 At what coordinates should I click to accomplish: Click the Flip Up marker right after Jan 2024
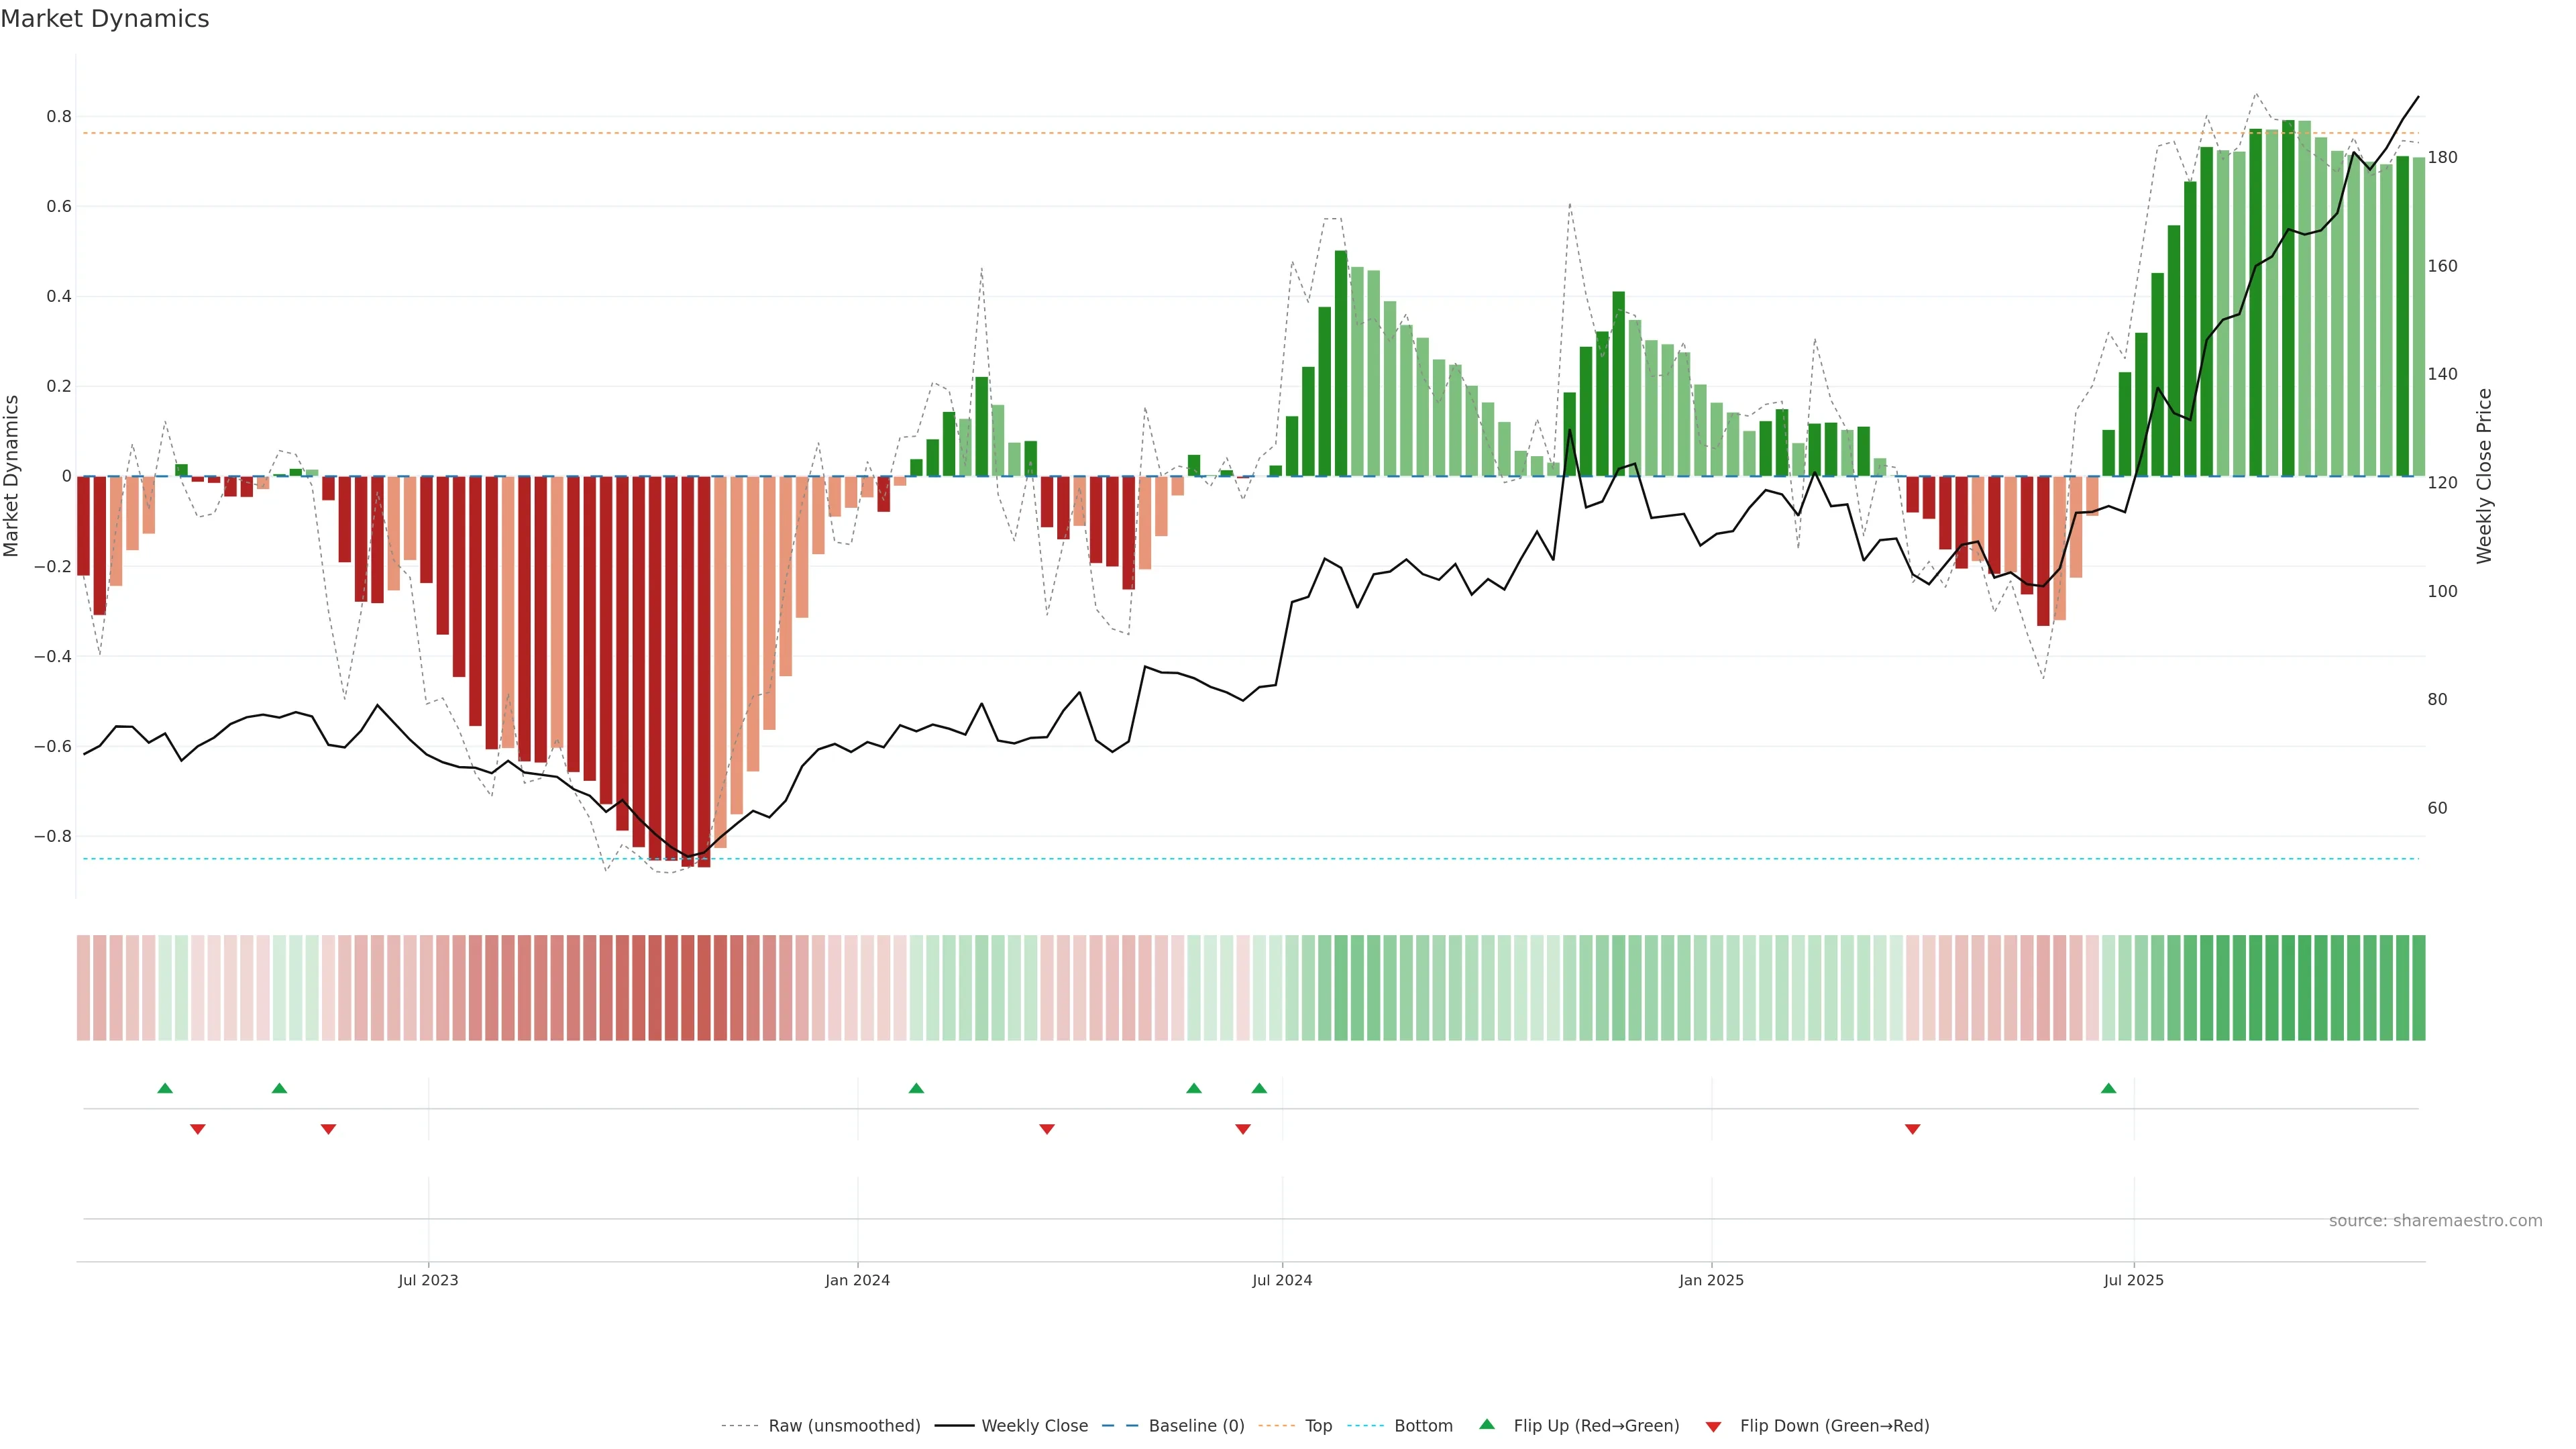[916, 1088]
